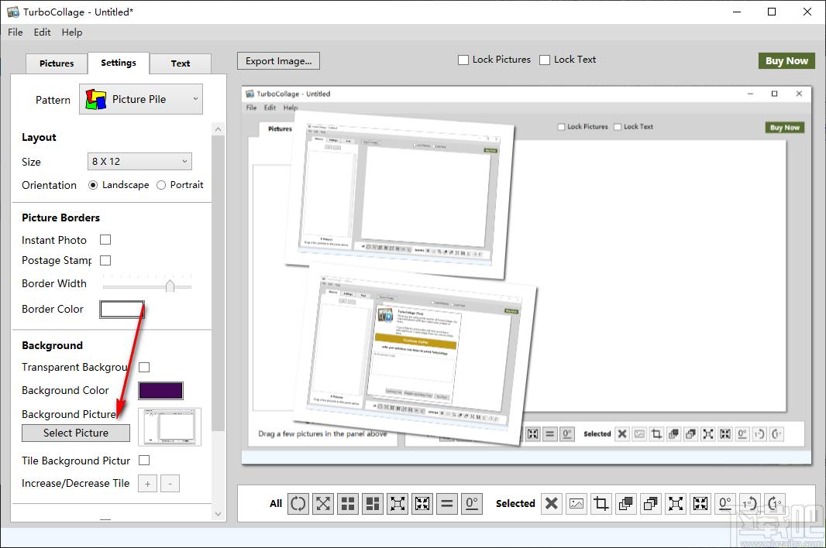Increase tile size with the + button
The width and height of the screenshot is (826, 548).
(147, 484)
